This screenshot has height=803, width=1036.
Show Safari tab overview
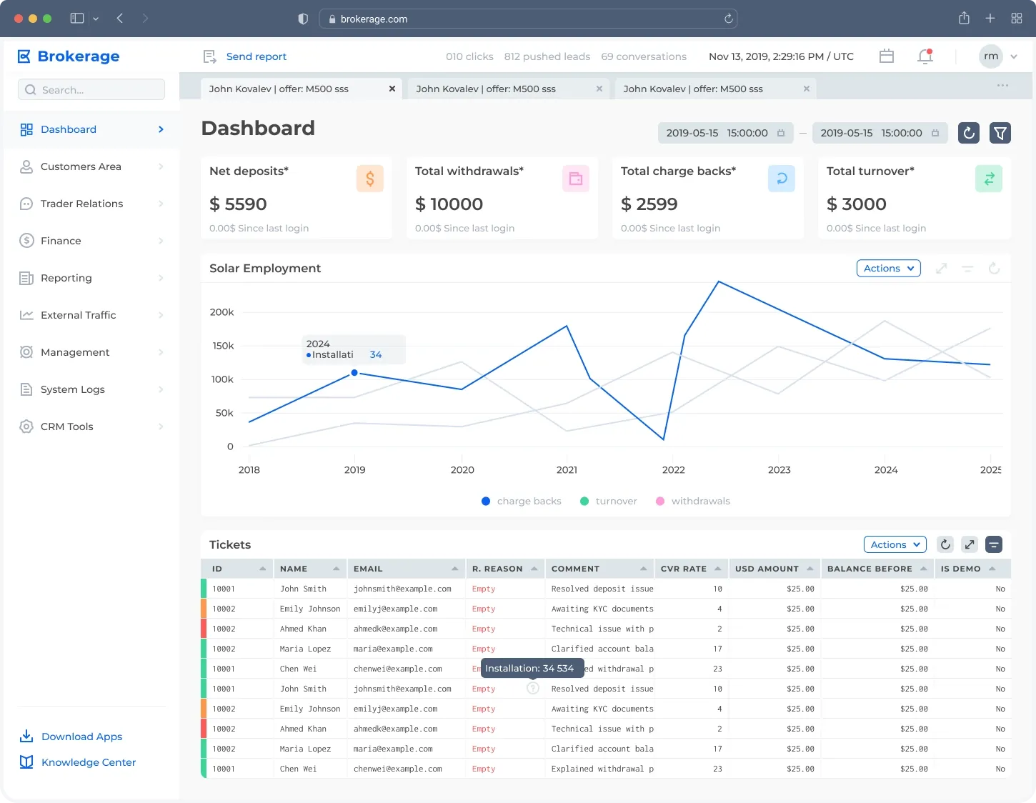1017,19
